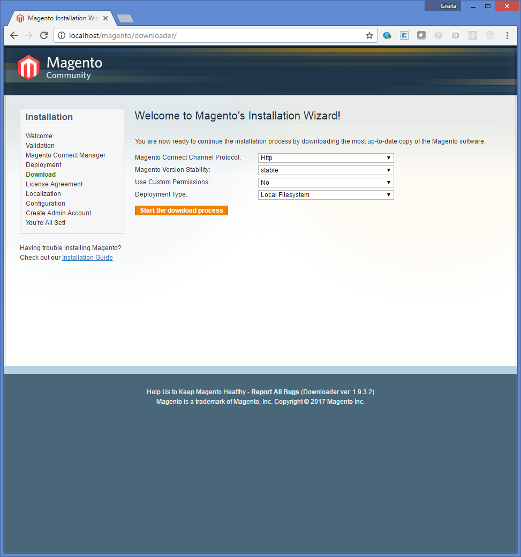Bookmark this page with the star icon
This screenshot has height=557, width=521.
point(369,35)
